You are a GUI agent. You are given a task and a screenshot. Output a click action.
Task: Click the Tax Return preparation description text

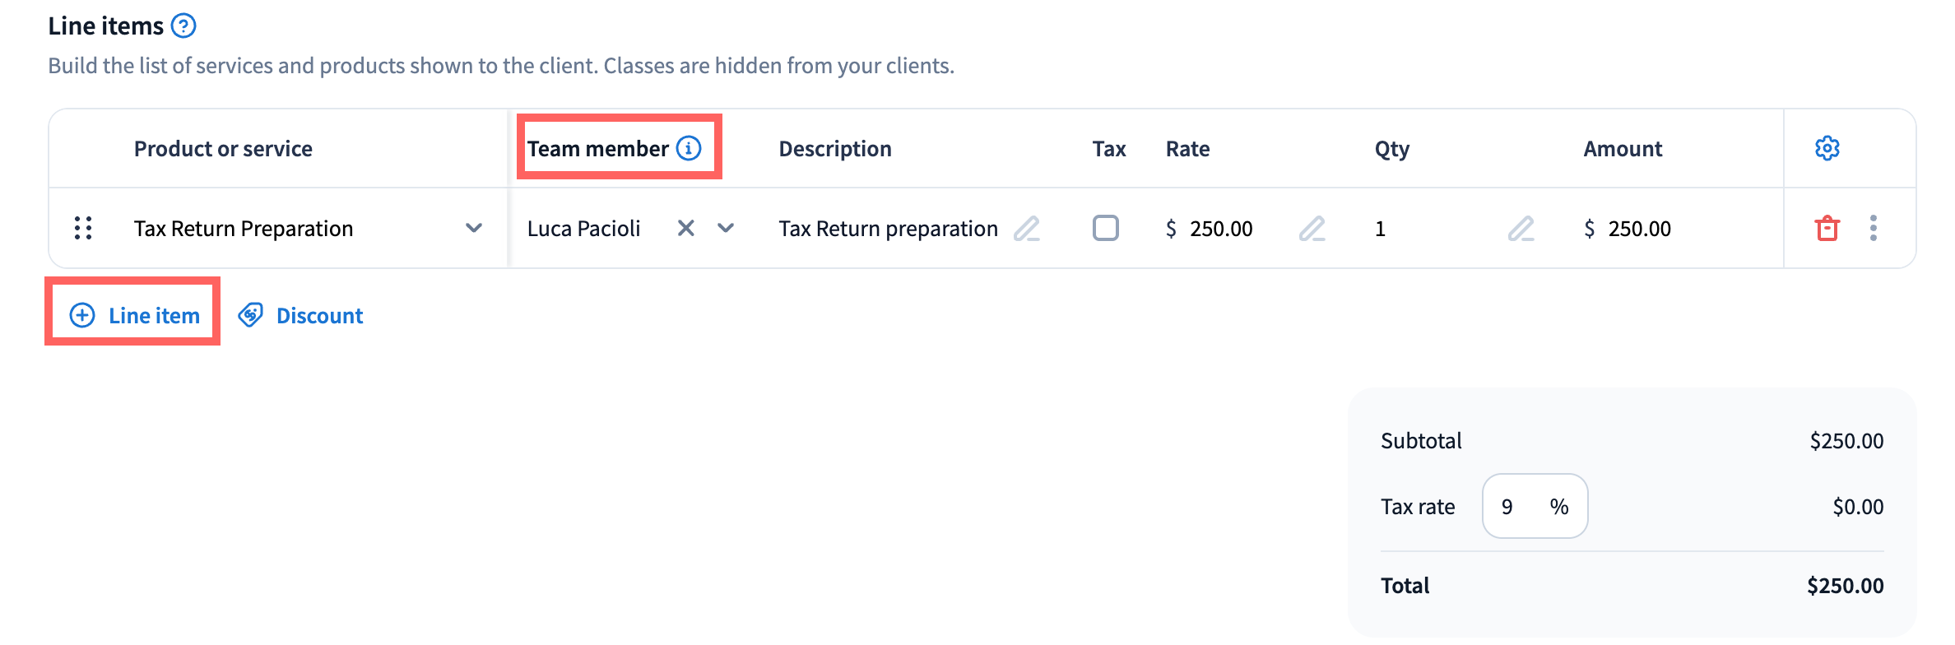click(x=888, y=229)
